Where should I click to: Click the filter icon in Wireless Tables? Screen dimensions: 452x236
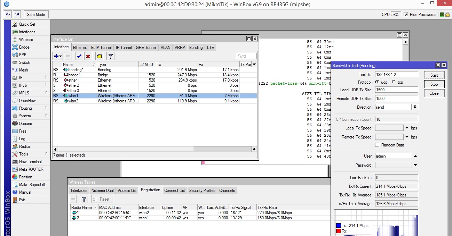tap(84, 199)
